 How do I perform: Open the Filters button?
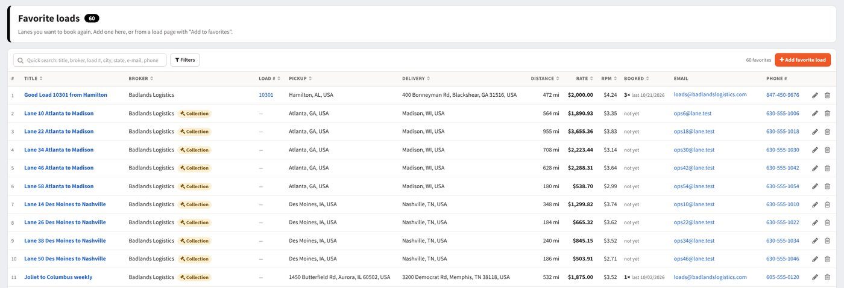(185, 60)
